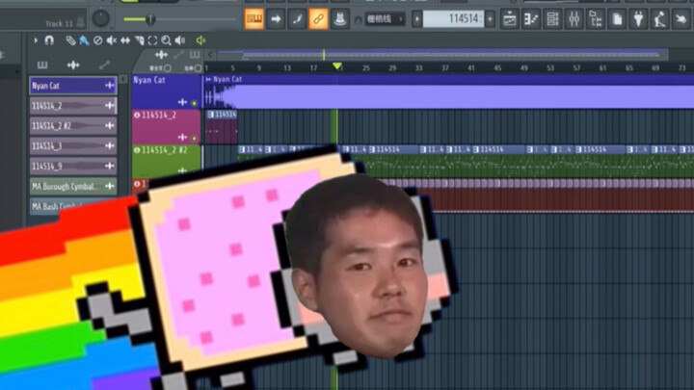Open the Mixer view icon
This screenshot has height=390, width=694.
point(574,19)
